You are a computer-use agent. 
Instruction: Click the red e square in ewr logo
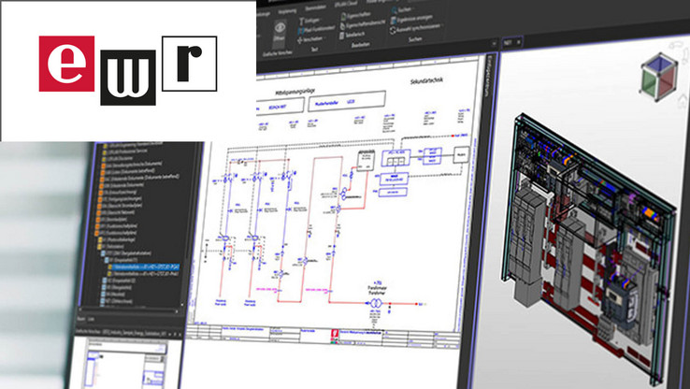point(65,64)
